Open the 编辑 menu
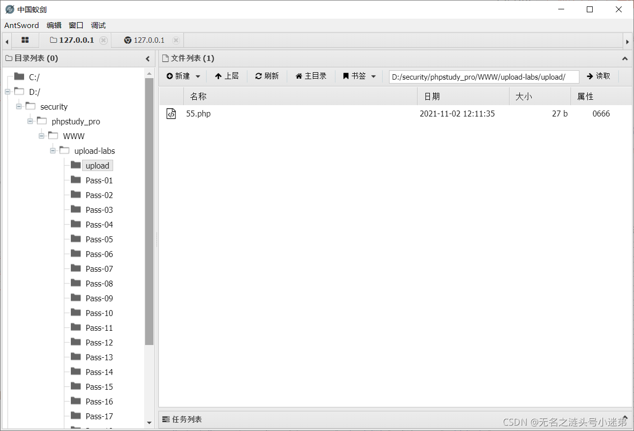This screenshot has width=634, height=431. [54, 26]
